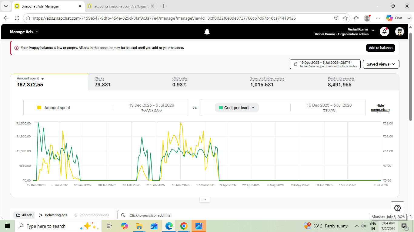Open Outlook from the taskbar
This screenshot has height=232, width=414.
(154, 226)
